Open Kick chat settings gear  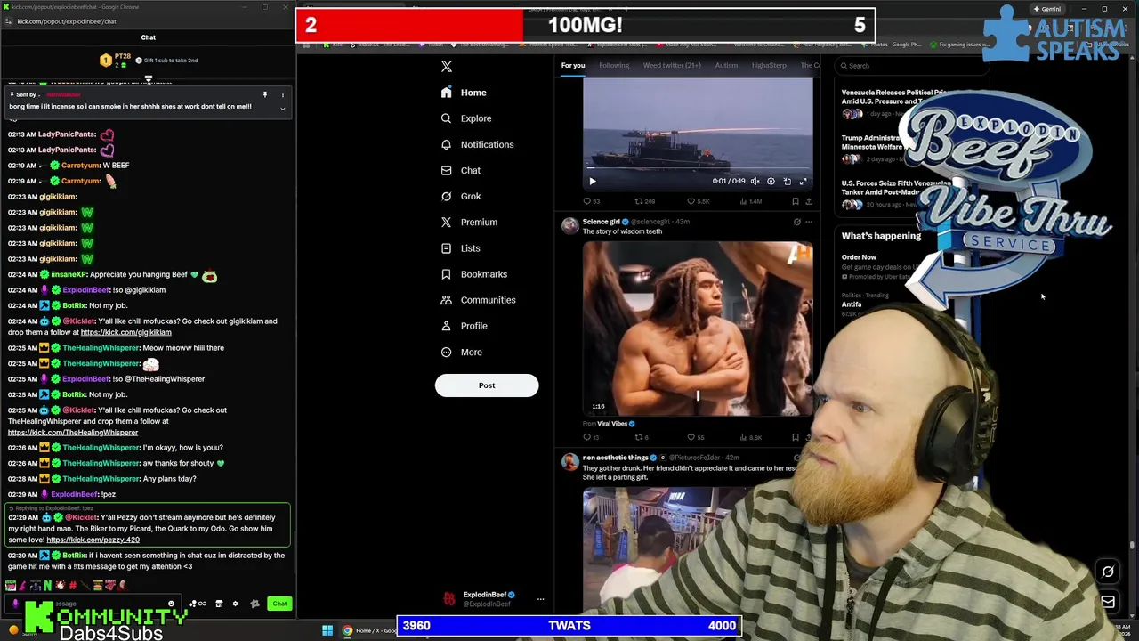pos(235,604)
